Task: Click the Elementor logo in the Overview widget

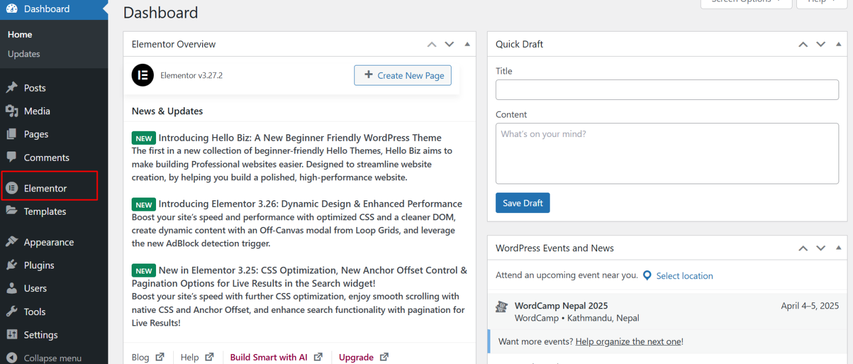Action: point(142,75)
